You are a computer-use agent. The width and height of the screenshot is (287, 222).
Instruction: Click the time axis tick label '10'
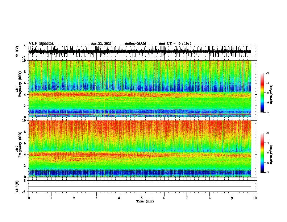click(255, 198)
